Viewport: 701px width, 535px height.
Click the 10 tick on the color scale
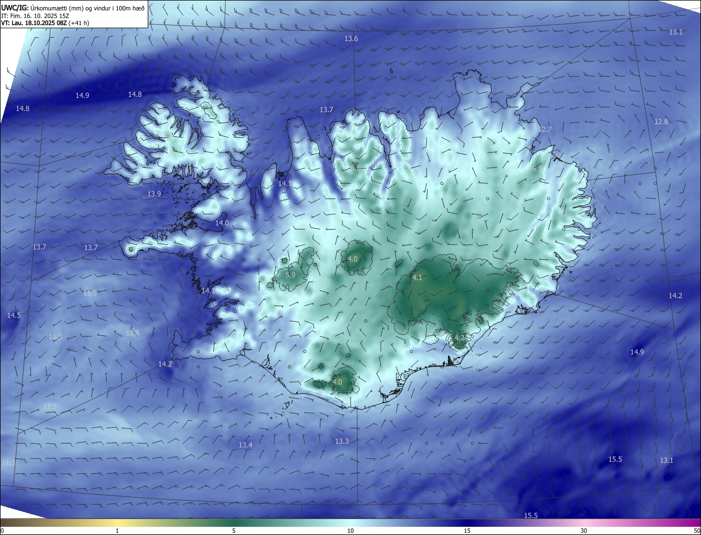[x=350, y=531]
